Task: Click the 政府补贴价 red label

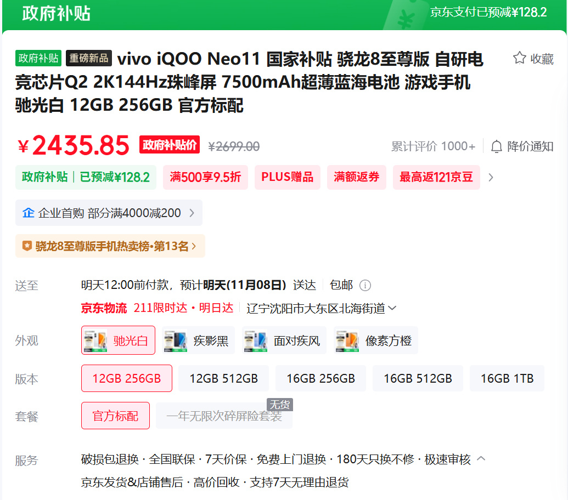Action: (170, 145)
